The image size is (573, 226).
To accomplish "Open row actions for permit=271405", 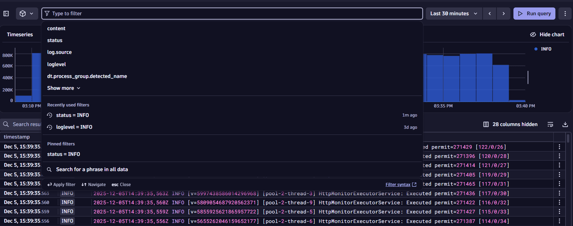I will point(559,174).
